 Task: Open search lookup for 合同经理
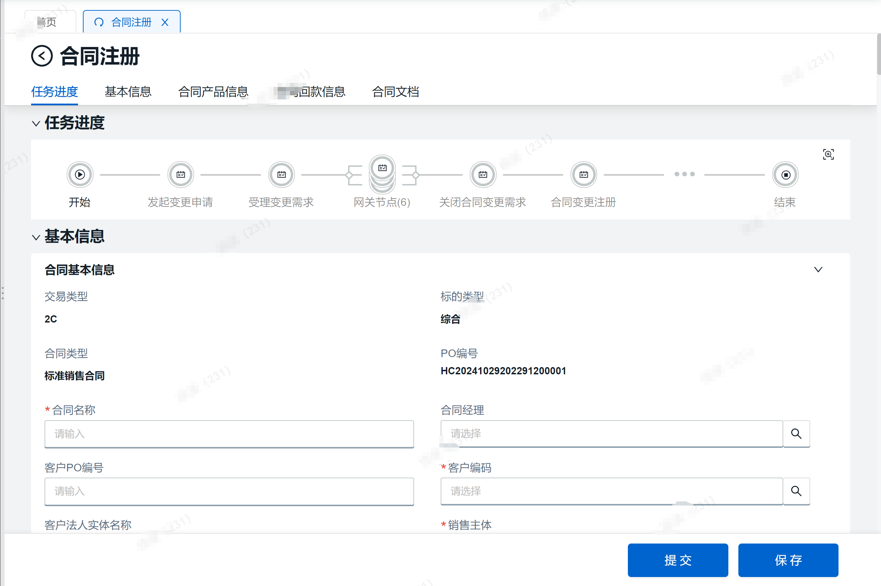796,434
